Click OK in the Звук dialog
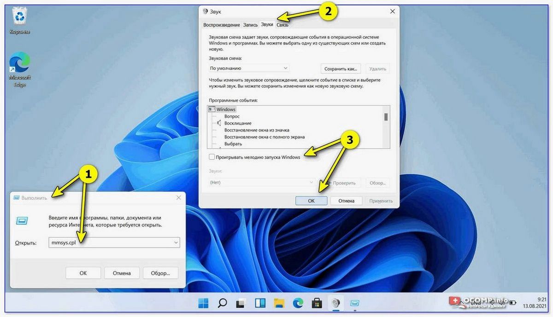 (x=311, y=201)
